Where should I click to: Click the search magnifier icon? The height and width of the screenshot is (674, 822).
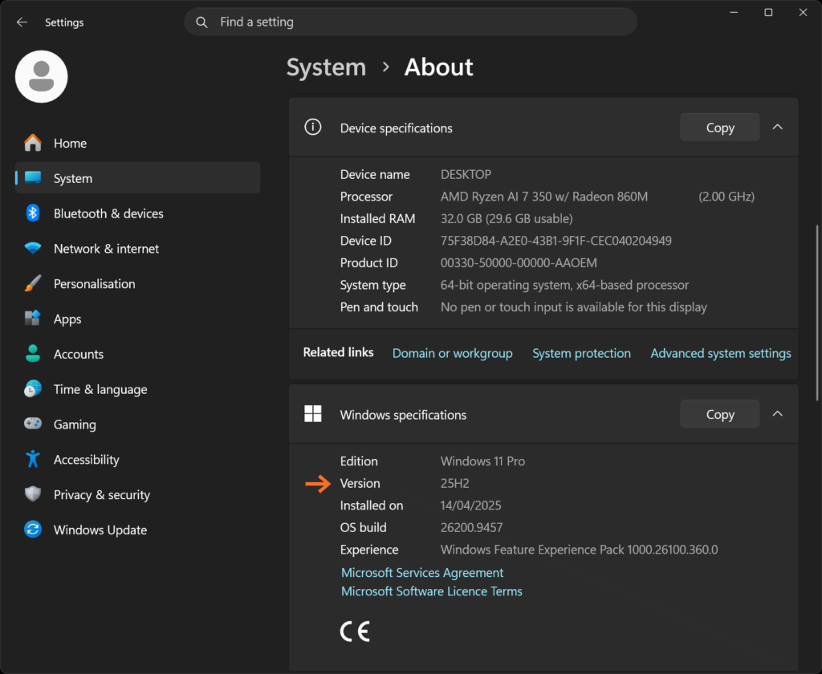coord(201,22)
